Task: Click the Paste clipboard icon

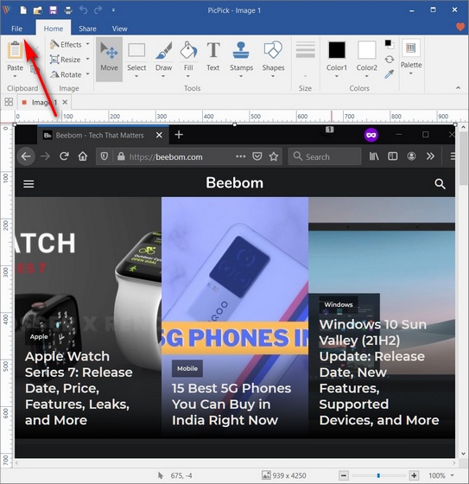Action: pyautogui.click(x=16, y=50)
